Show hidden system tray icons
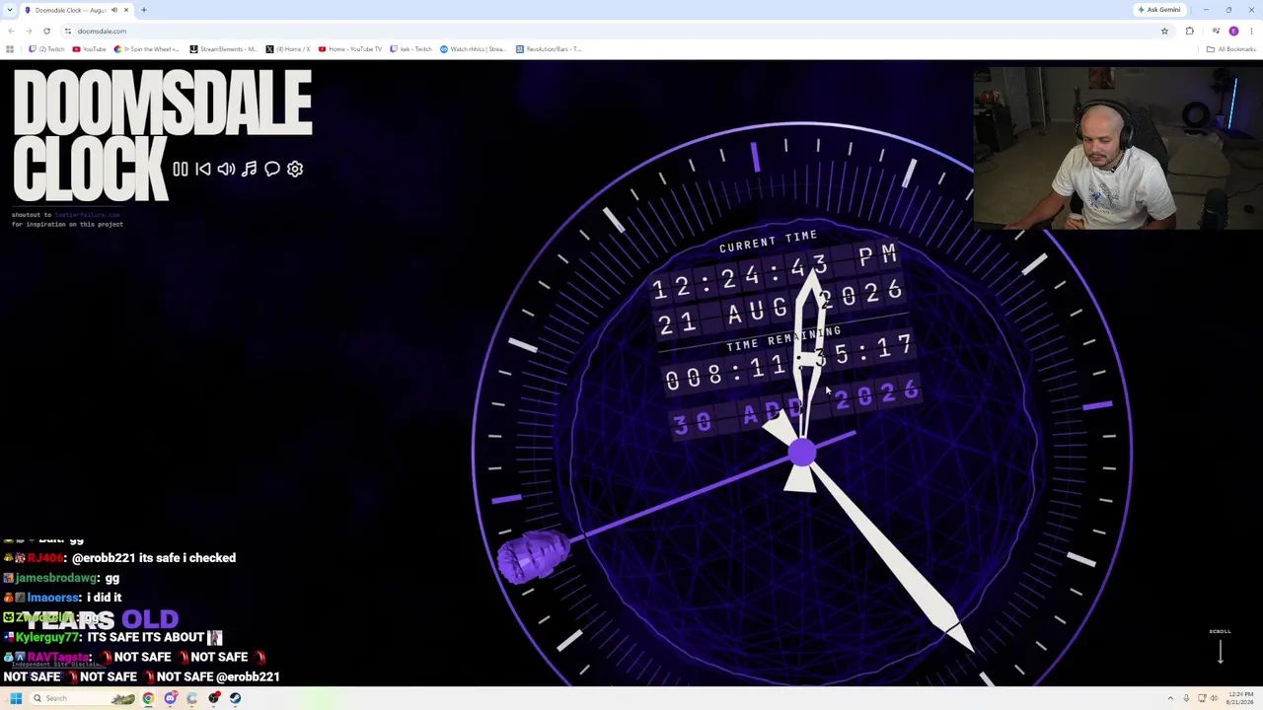The width and height of the screenshot is (1263, 710). 1170,698
